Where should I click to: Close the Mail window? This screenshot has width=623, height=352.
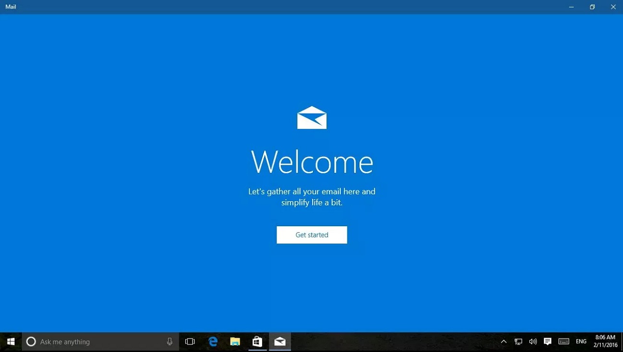[613, 7]
